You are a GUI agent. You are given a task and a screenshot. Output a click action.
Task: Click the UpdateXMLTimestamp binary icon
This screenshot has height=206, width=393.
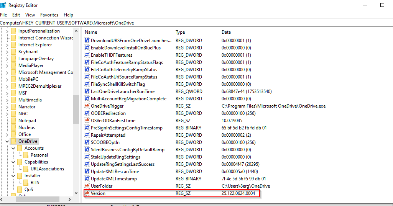pyautogui.click(x=87, y=178)
